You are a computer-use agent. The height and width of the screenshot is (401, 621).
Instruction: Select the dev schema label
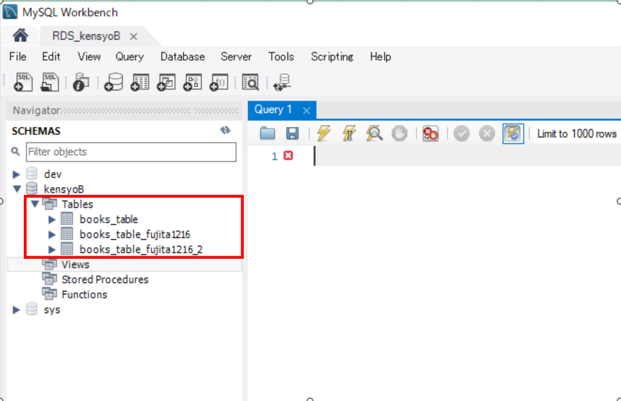click(x=53, y=174)
